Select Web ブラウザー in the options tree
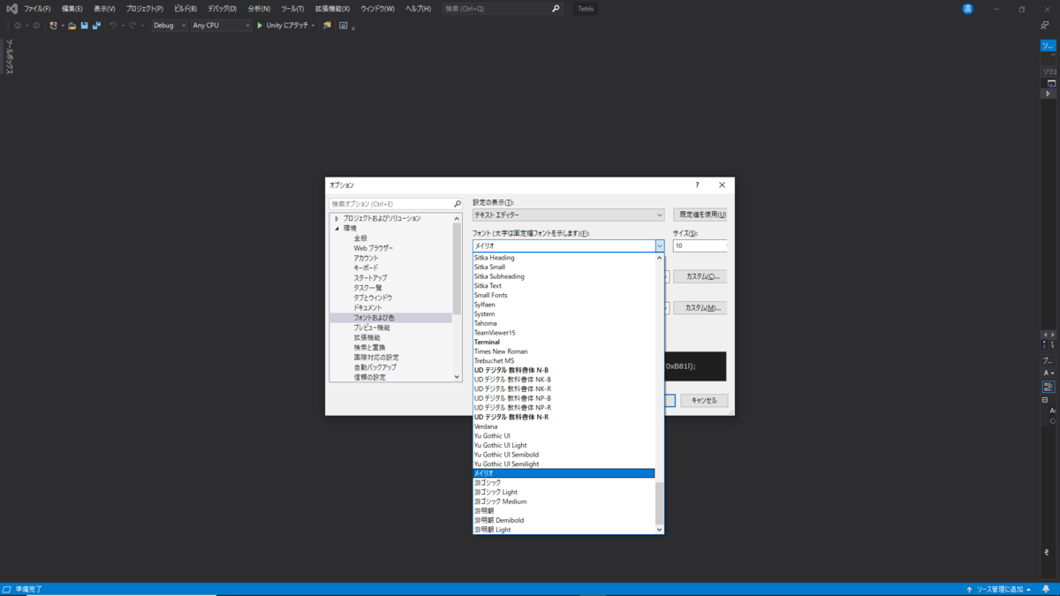The height and width of the screenshot is (596, 1060). 374,248
